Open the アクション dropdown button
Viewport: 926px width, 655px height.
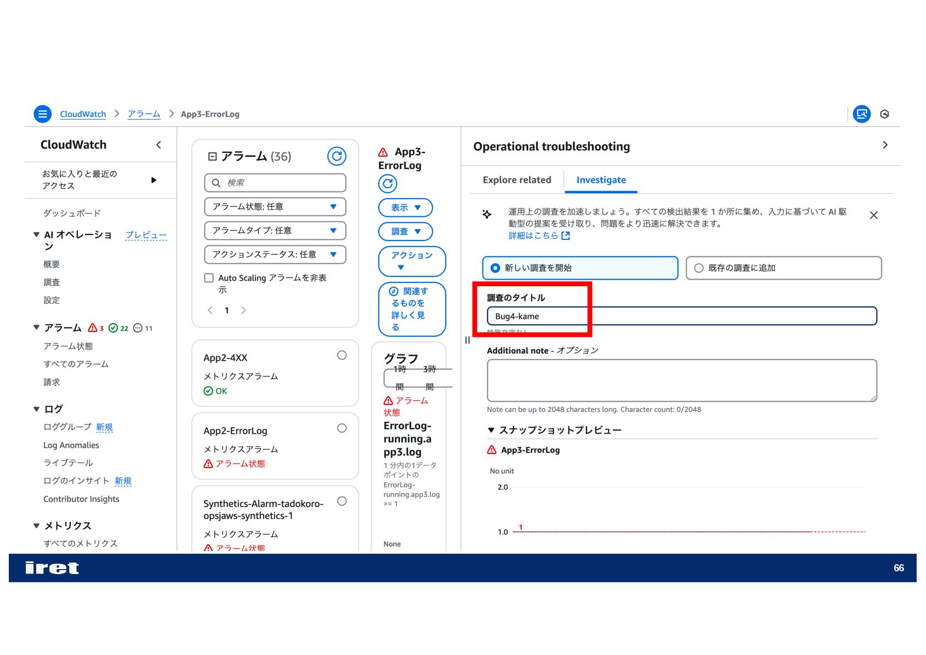[x=412, y=261]
